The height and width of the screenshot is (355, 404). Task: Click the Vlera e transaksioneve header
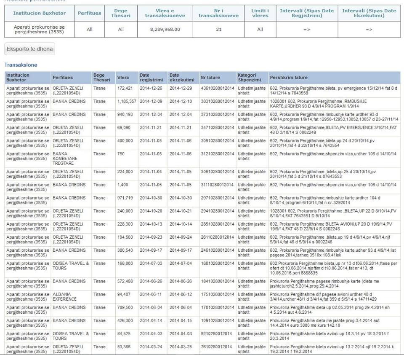click(x=165, y=13)
